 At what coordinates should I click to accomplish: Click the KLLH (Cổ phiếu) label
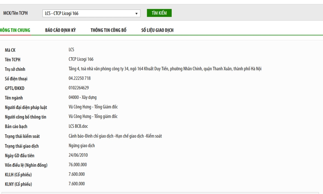pyautogui.click(x=18, y=175)
